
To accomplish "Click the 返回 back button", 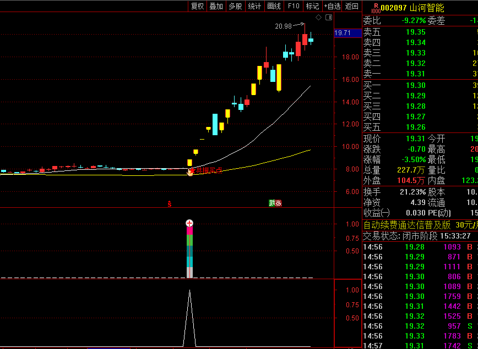I will point(351,6).
